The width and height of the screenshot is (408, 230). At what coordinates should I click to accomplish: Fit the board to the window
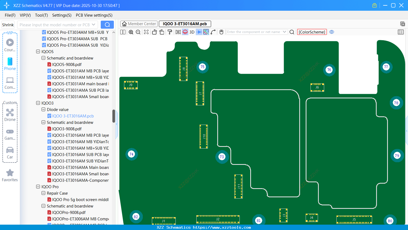[146, 32]
